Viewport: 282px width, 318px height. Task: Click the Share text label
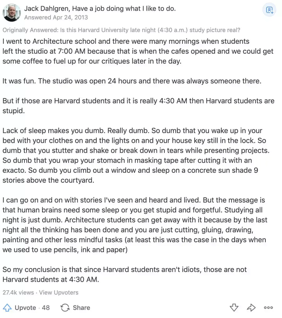(x=81, y=308)
